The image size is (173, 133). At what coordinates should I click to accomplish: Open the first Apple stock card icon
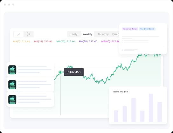12,70
